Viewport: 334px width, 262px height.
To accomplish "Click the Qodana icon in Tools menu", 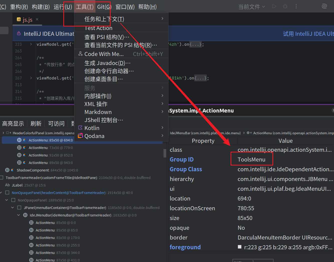I will [x=80, y=136].
